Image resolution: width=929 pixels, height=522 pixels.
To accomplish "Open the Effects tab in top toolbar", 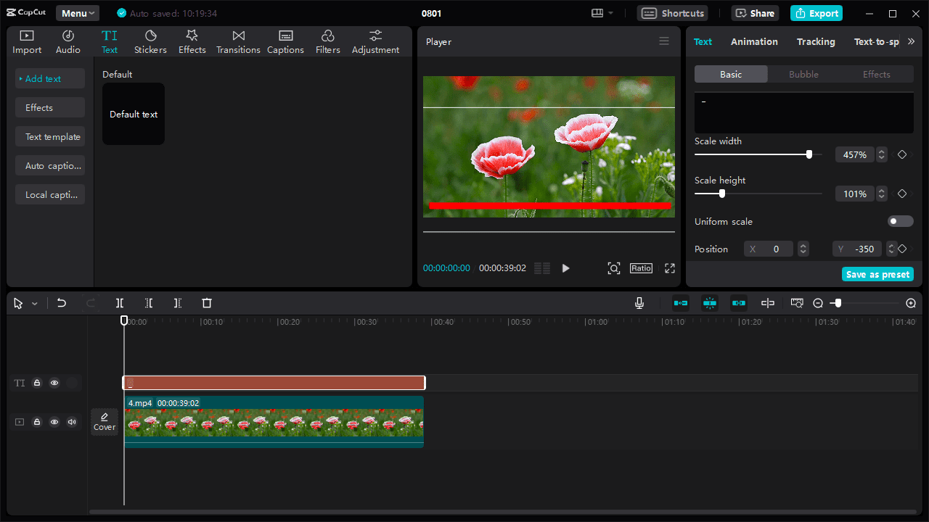I will (192, 42).
